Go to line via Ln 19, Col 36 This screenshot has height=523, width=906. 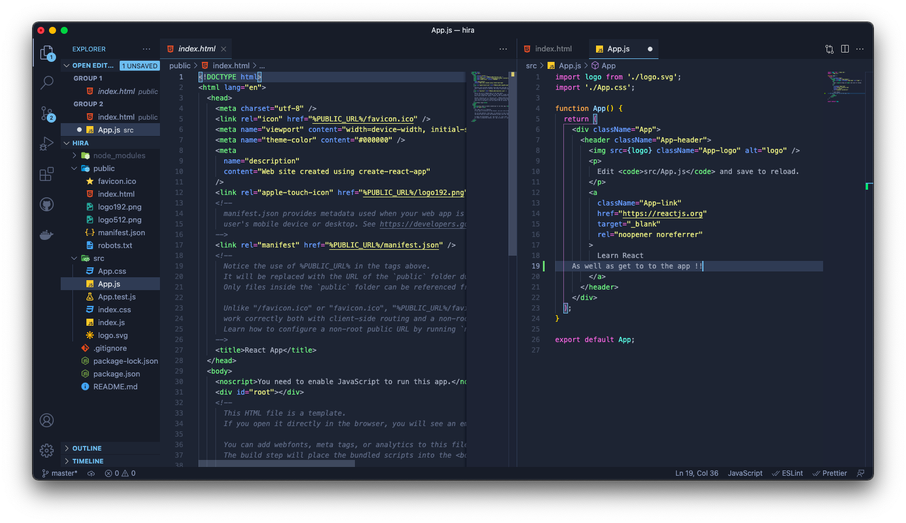(x=696, y=473)
